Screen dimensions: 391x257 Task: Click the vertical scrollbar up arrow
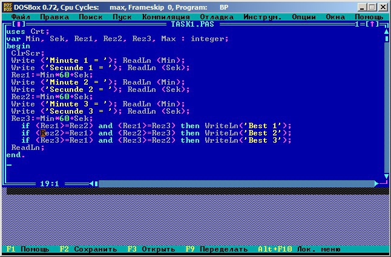(x=386, y=31)
